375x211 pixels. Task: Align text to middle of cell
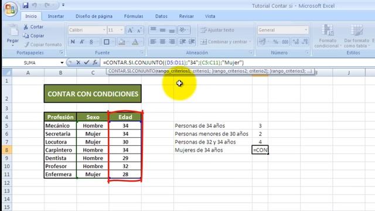[x=163, y=30]
